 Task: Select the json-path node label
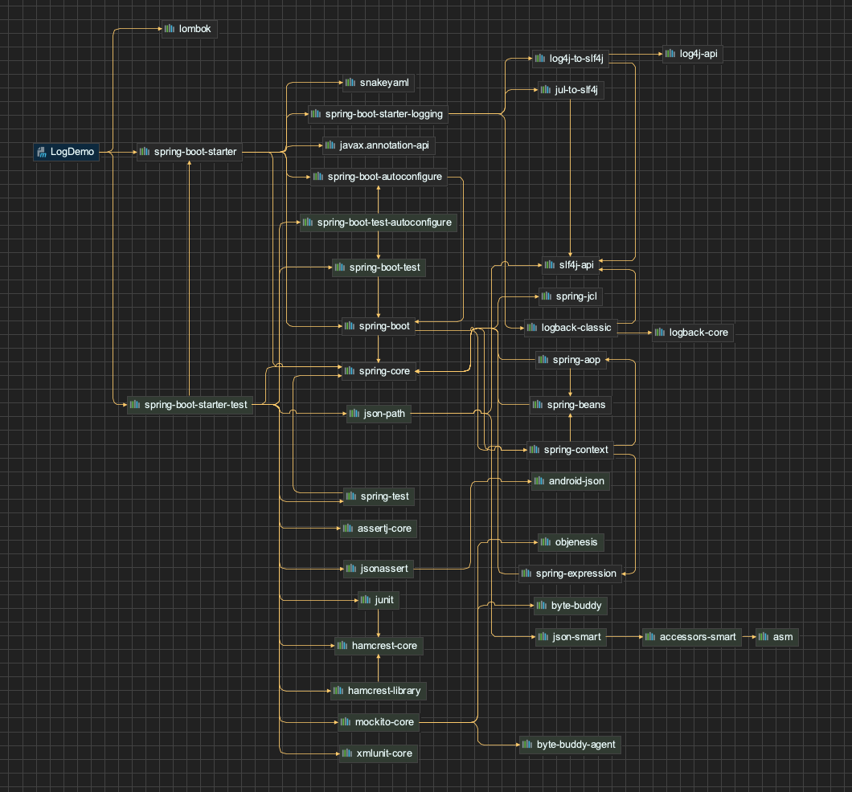pyautogui.click(x=384, y=414)
